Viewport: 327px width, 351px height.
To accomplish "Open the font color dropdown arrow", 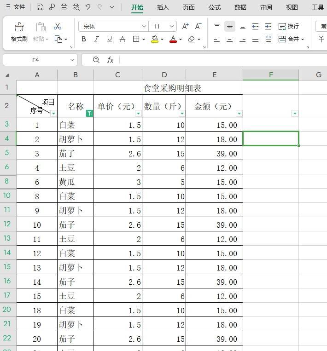I will pyautogui.click(x=181, y=40).
